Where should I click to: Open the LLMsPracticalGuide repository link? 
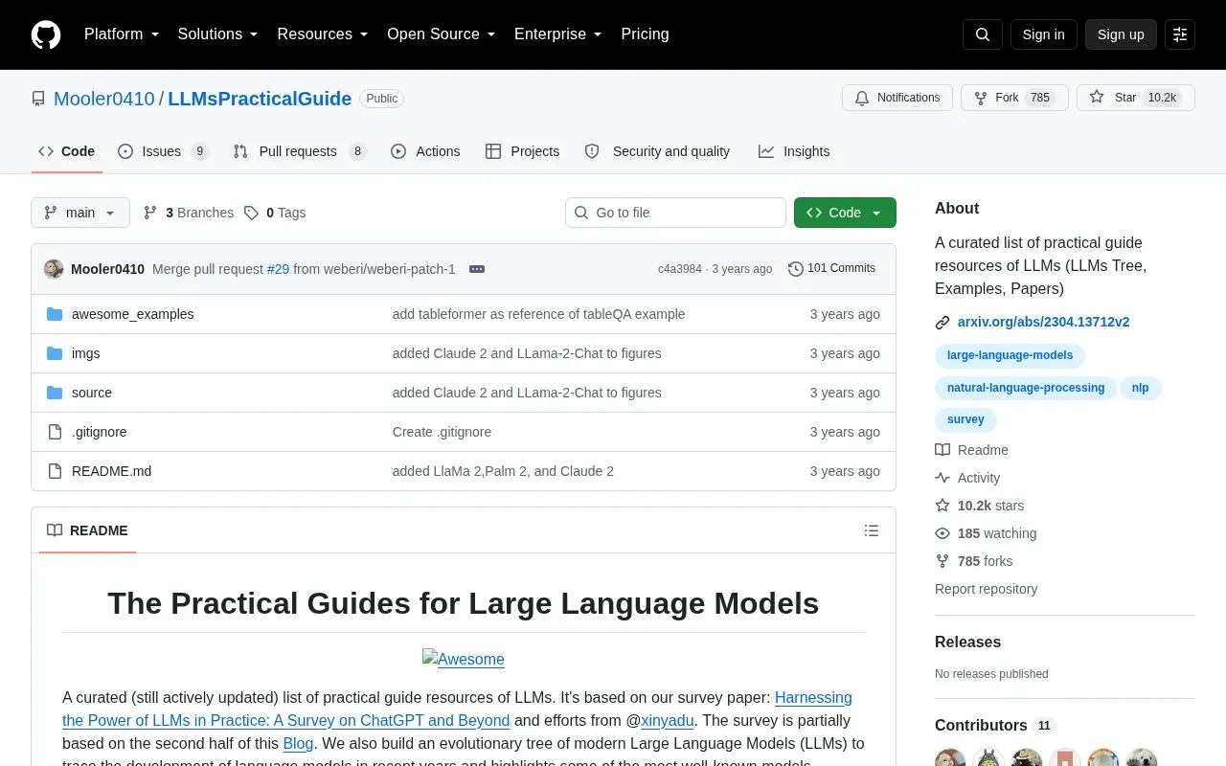(x=260, y=99)
